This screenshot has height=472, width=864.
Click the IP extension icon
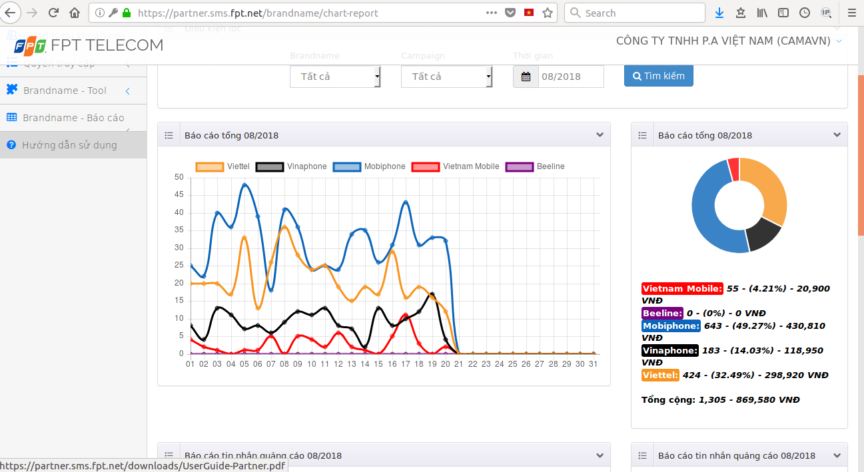(x=826, y=13)
